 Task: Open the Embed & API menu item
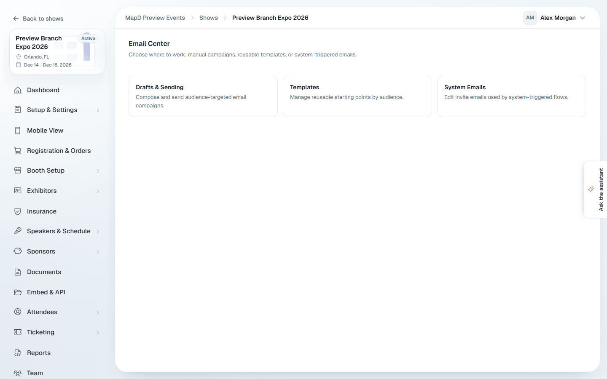click(x=57, y=292)
